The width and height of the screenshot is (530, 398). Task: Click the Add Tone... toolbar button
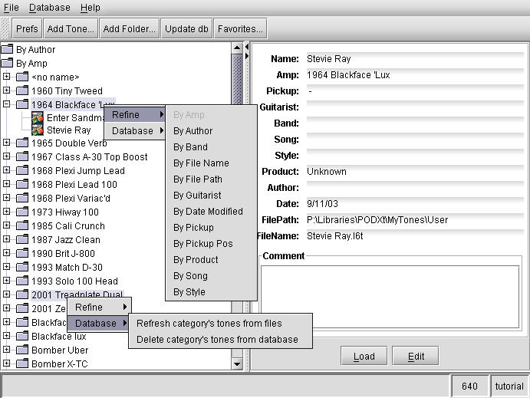click(70, 29)
